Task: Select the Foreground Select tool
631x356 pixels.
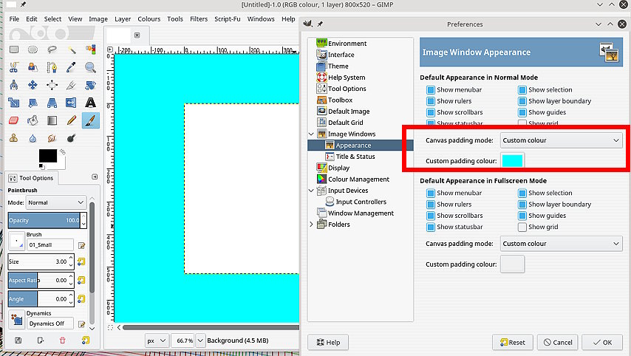Action: 33,67
